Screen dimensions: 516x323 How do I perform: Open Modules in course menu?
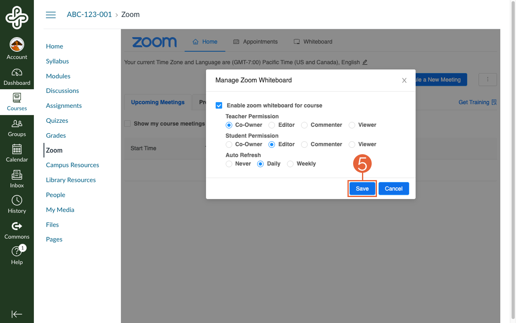coord(58,76)
